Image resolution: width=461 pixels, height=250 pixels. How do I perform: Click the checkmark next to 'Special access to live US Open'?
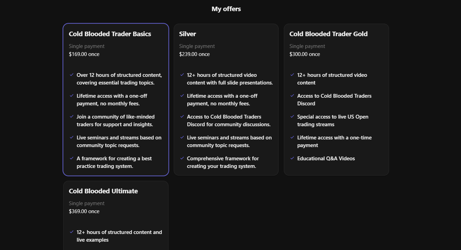(292, 116)
